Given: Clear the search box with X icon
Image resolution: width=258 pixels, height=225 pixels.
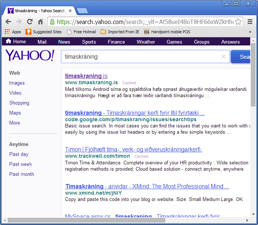Looking at the screenshot, I should tap(224, 57).
